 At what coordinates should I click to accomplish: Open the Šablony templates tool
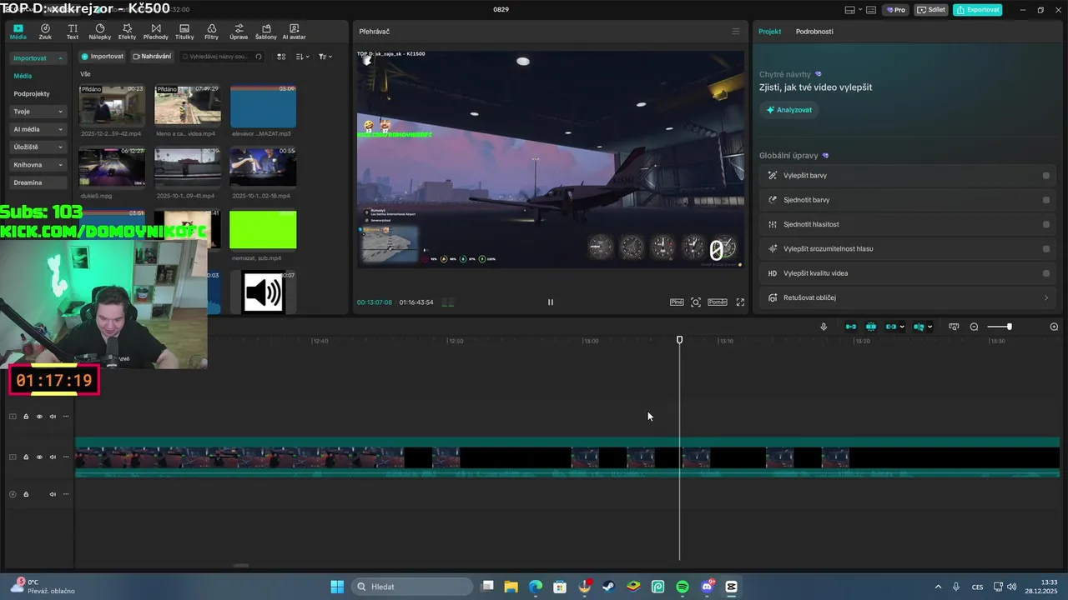pyautogui.click(x=266, y=32)
